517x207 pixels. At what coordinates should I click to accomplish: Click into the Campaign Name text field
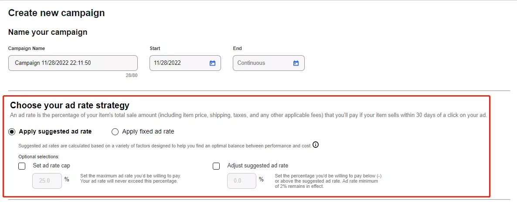point(73,63)
